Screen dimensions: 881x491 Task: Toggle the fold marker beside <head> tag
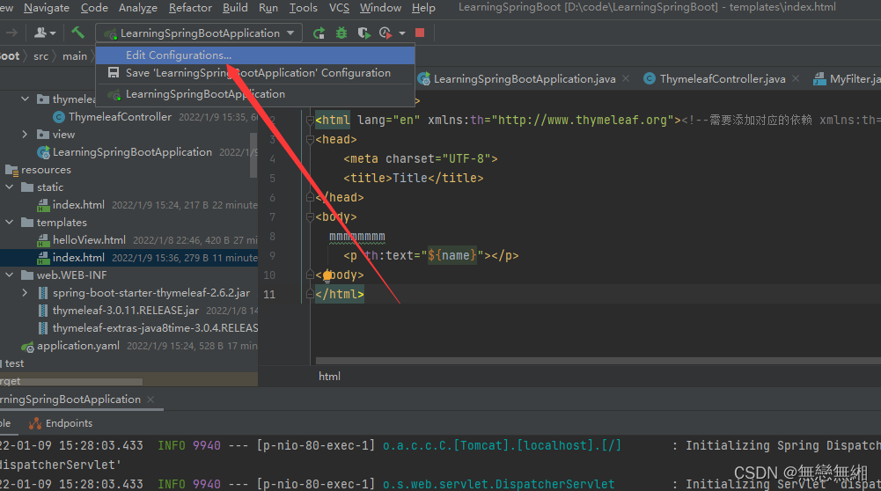(x=310, y=140)
